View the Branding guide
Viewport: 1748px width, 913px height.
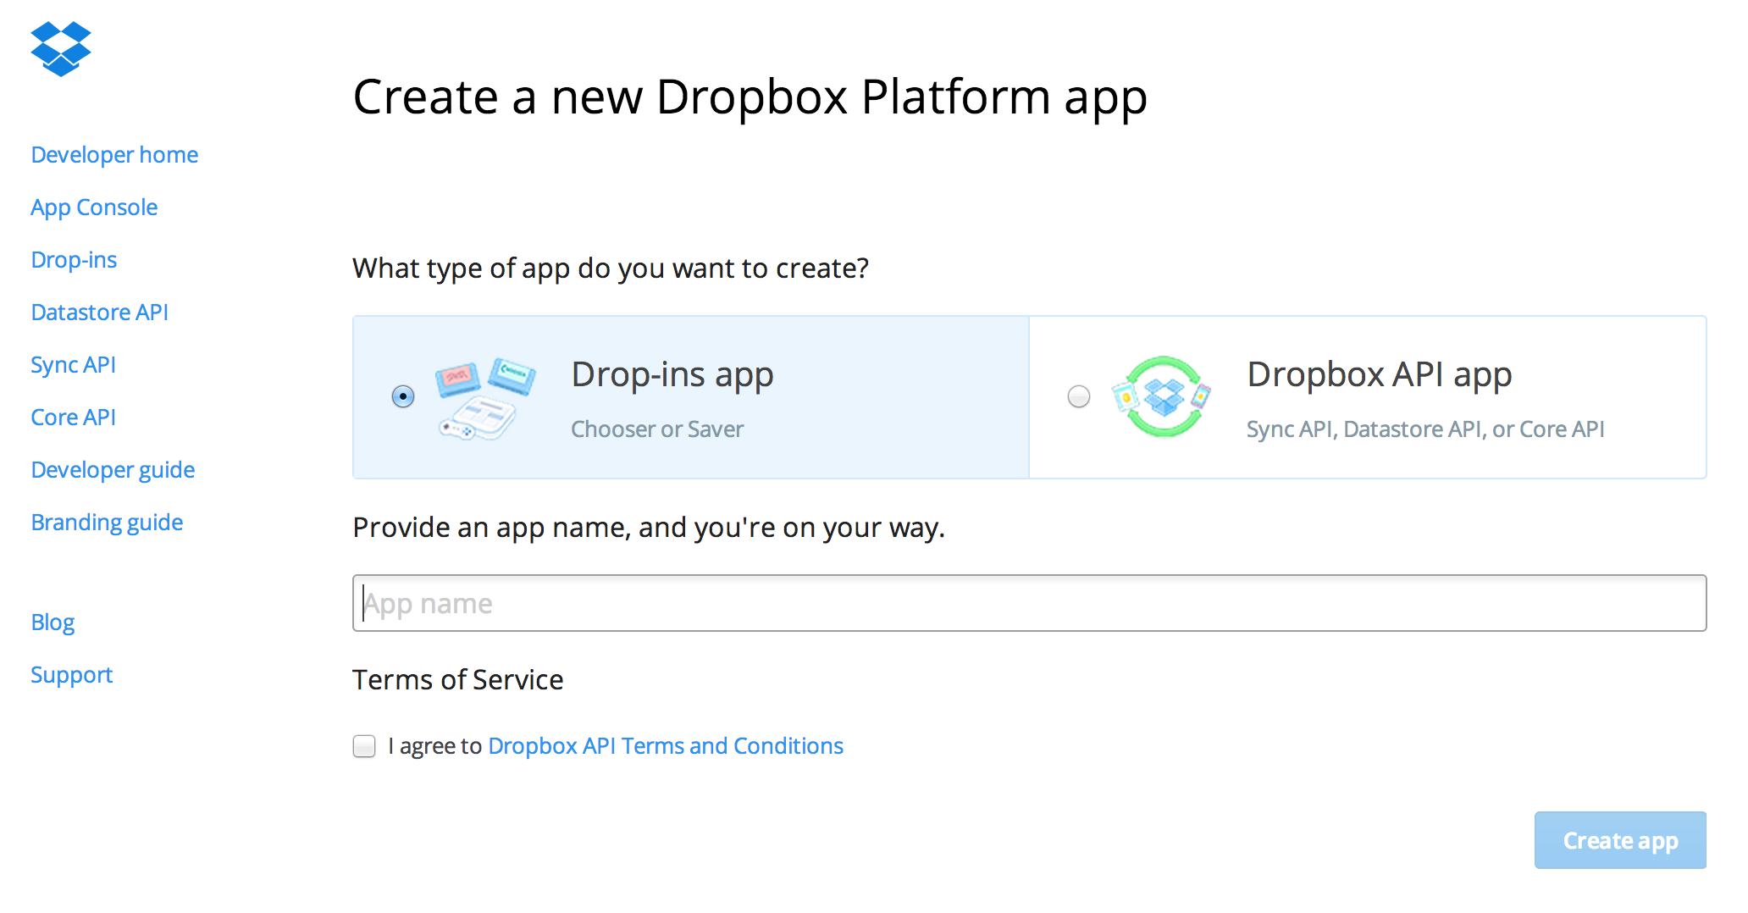point(107,523)
